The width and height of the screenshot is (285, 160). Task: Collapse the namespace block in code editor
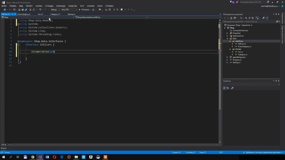pyautogui.click(x=18, y=41)
